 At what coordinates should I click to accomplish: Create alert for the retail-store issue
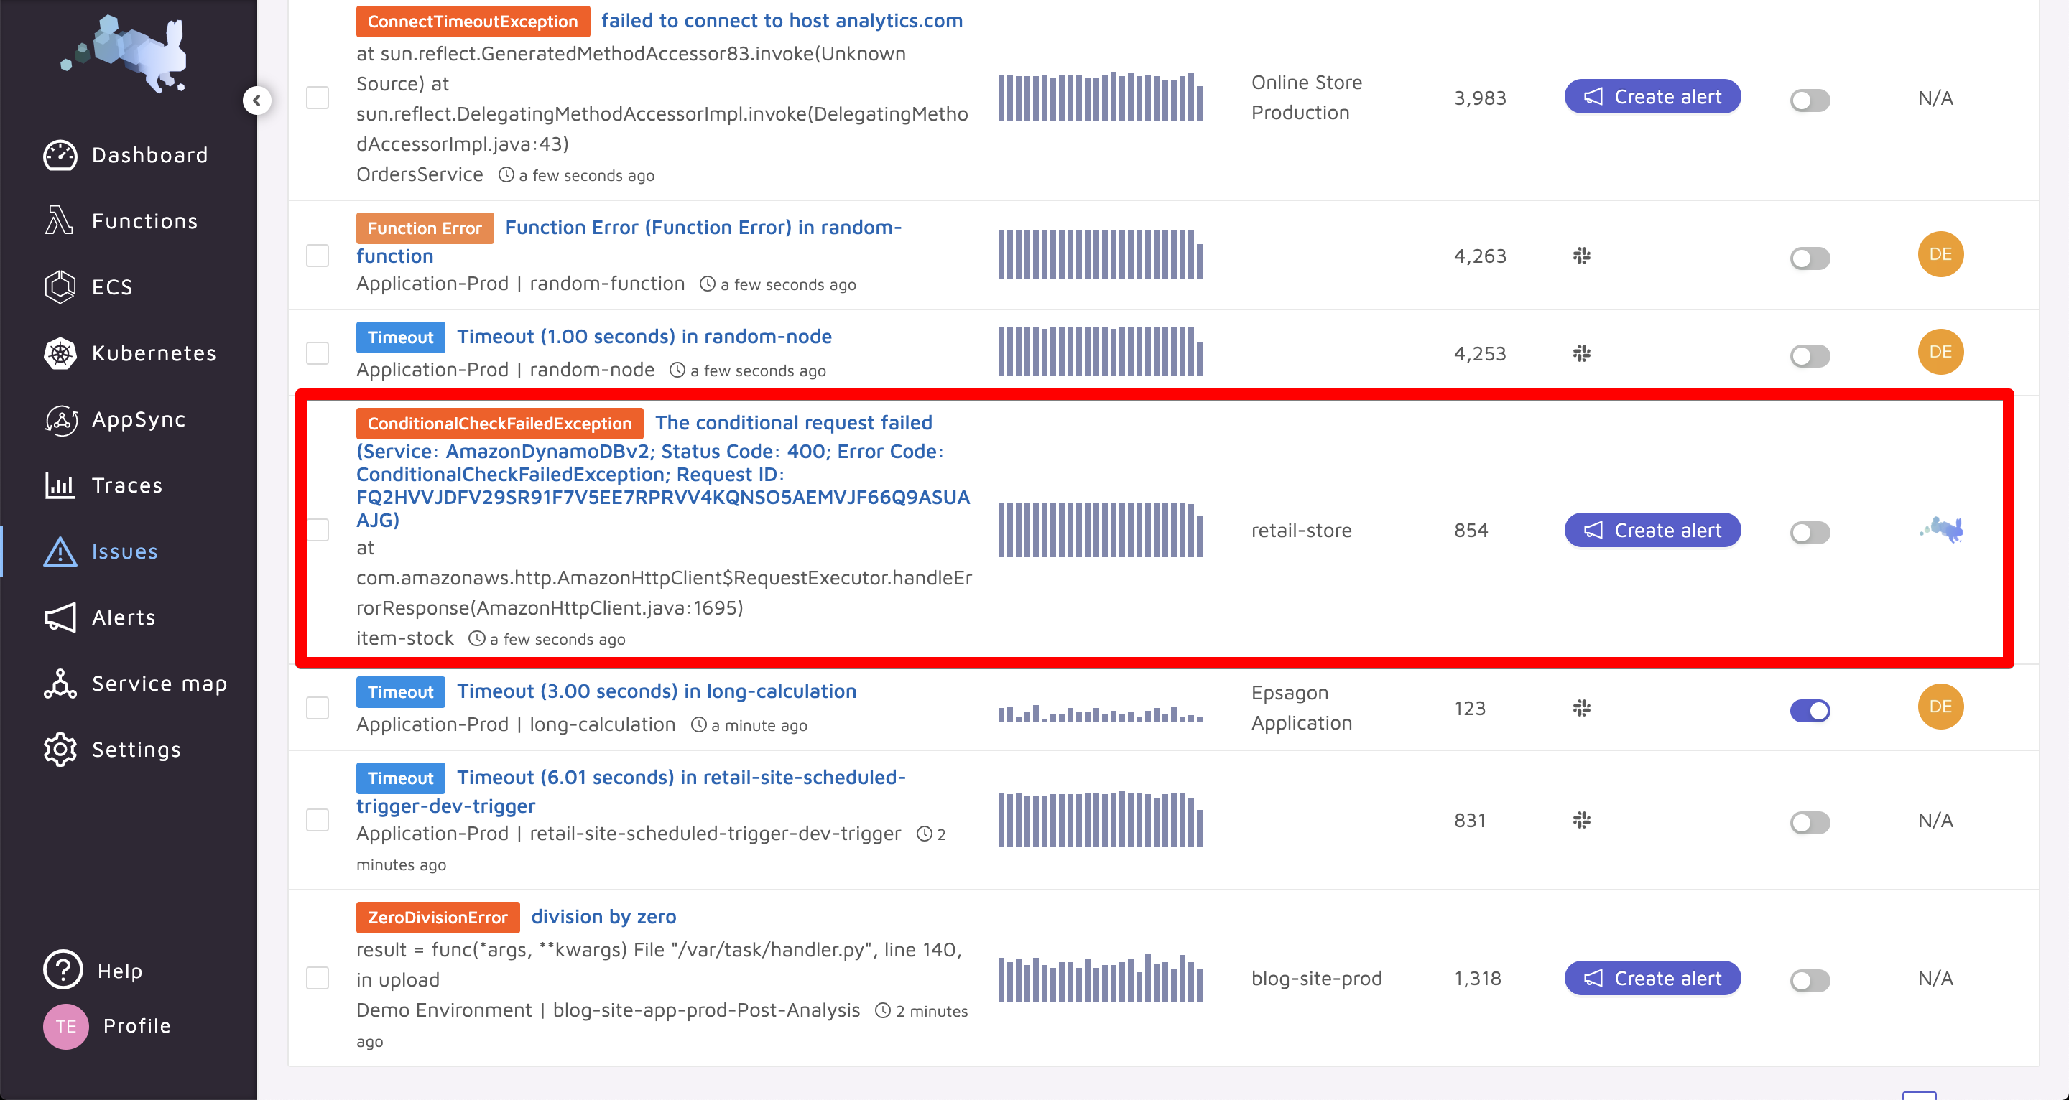click(1652, 531)
